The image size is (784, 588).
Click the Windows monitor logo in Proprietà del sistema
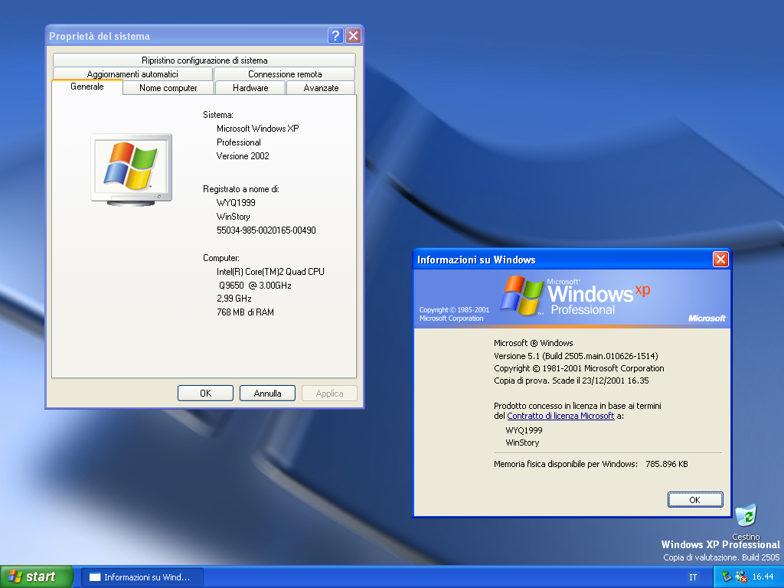tap(132, 170)
